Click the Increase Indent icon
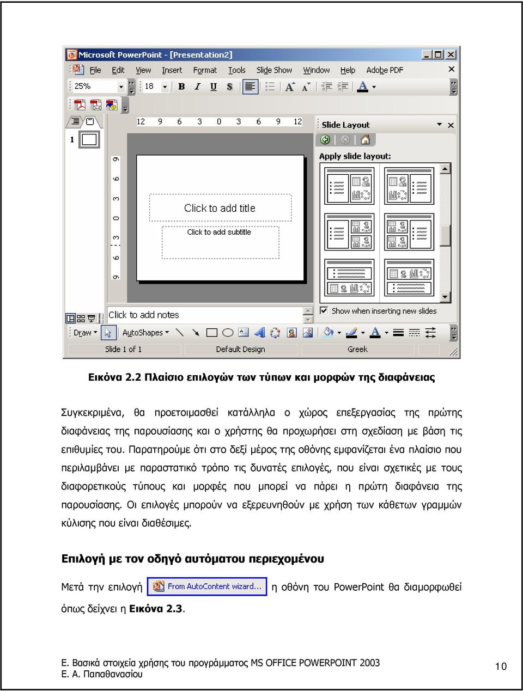The height and width of the screenshot is (691, 523). coord(343,87)
